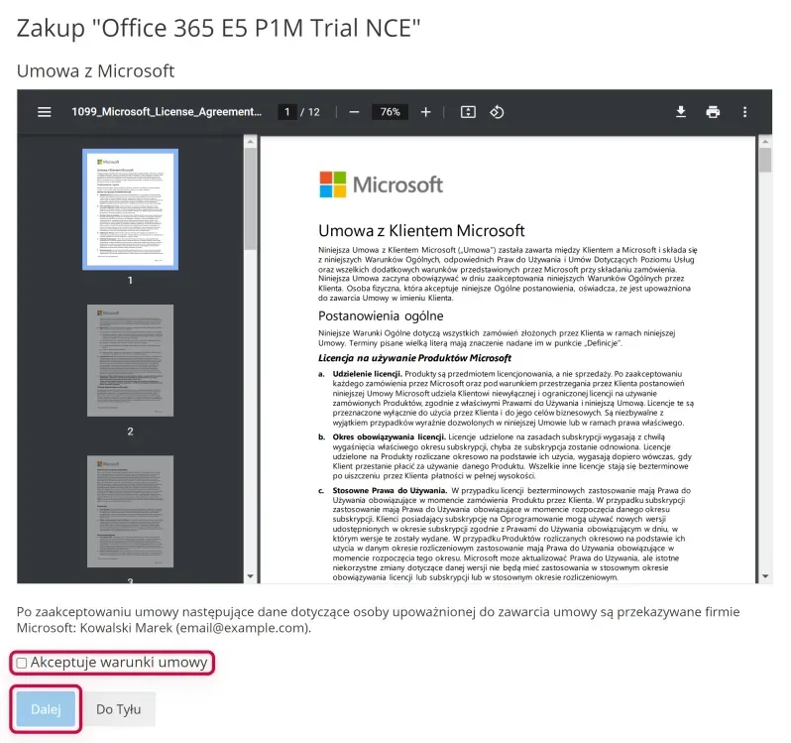Click the 'Zakup Office 365 E5' page title
791x743 pixels.
click(x=218, y=28)
